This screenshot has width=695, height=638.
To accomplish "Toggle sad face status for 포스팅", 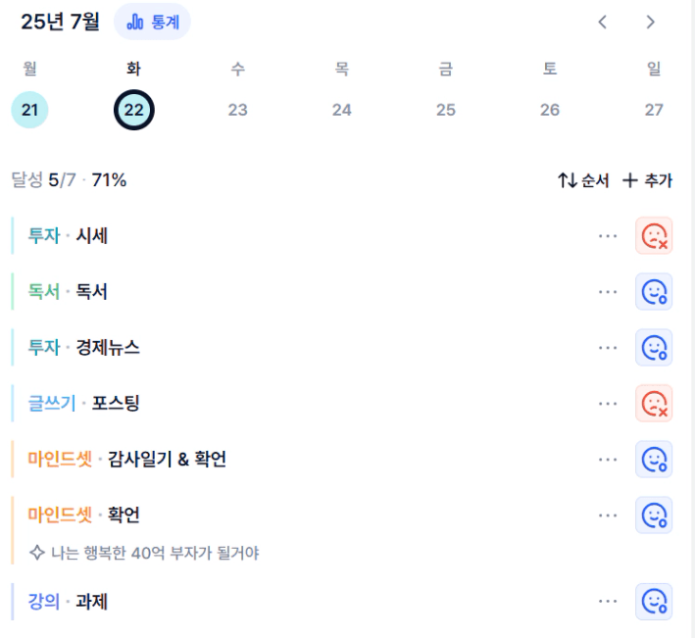I will point(654,403).
